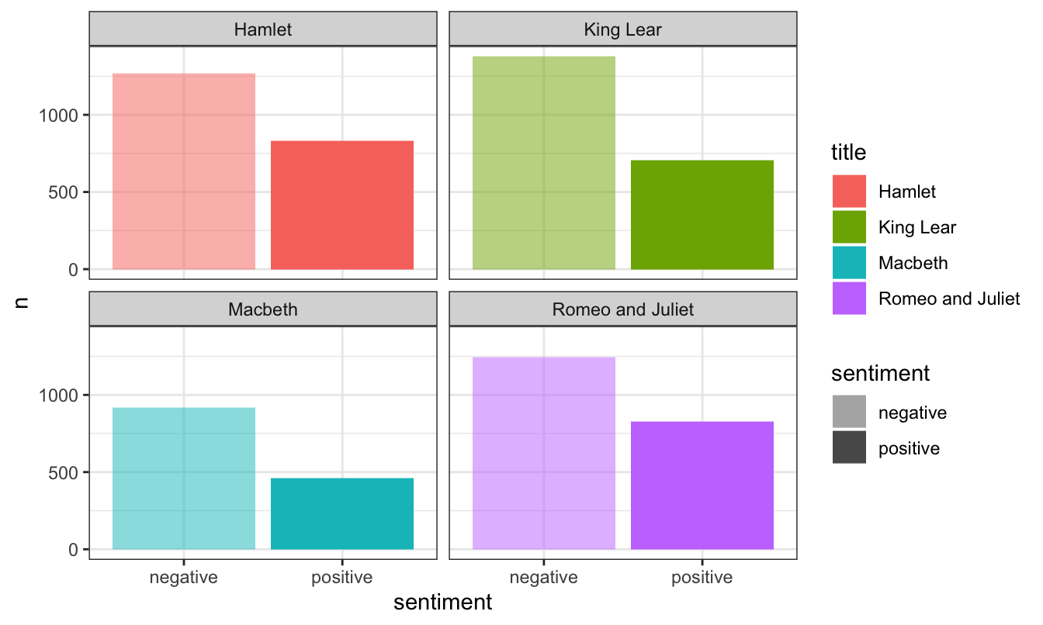Click Macbeth's negative sentiment bar

pyautogui.click(x=184, y=478)
